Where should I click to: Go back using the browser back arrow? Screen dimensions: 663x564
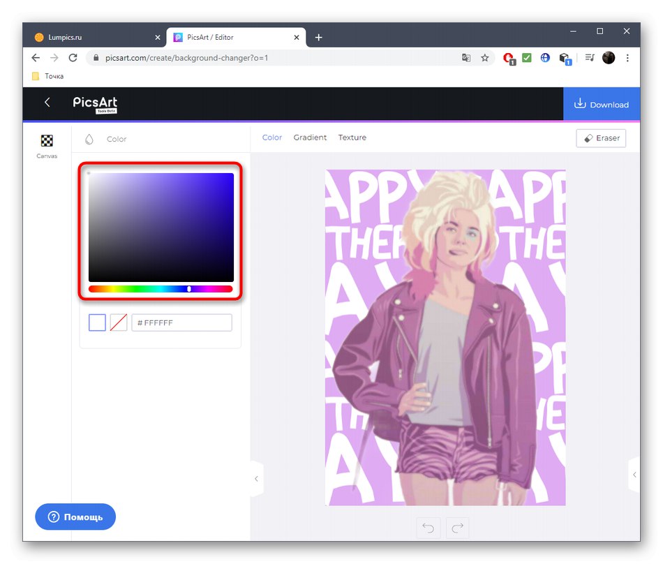[x=36, y=58]
